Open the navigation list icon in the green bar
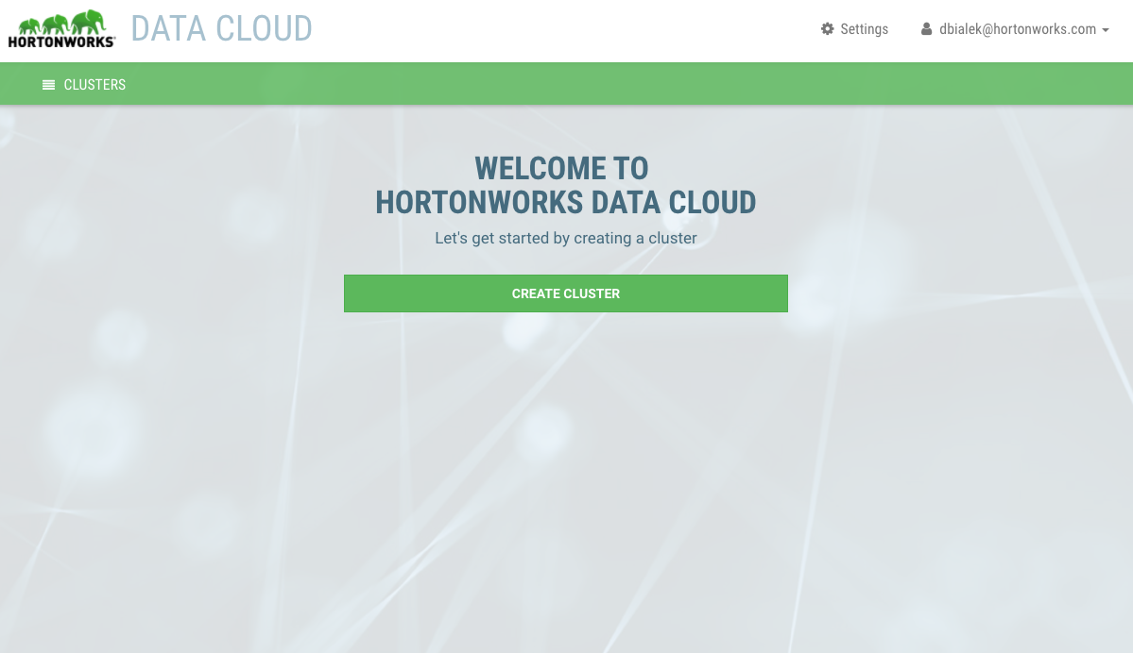The image size is (1133, 653). pos(48,84)
